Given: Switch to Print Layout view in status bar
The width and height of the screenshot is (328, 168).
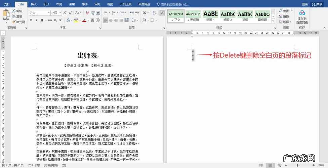Looking at the screenshot, I should (270, 165).
